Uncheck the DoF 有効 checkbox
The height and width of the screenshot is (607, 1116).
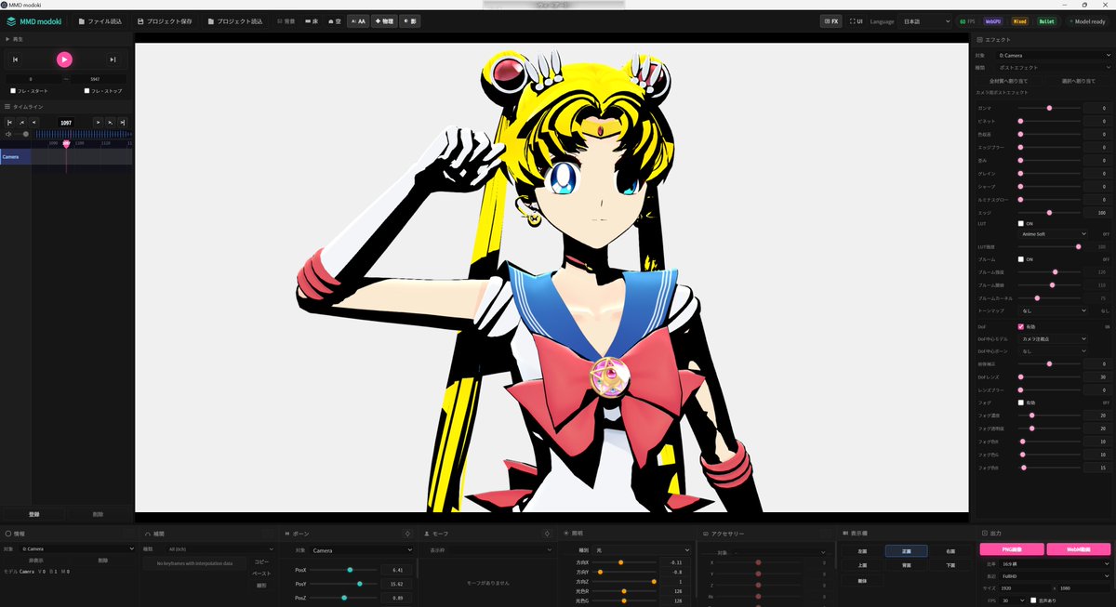[x=1020, y=326]
